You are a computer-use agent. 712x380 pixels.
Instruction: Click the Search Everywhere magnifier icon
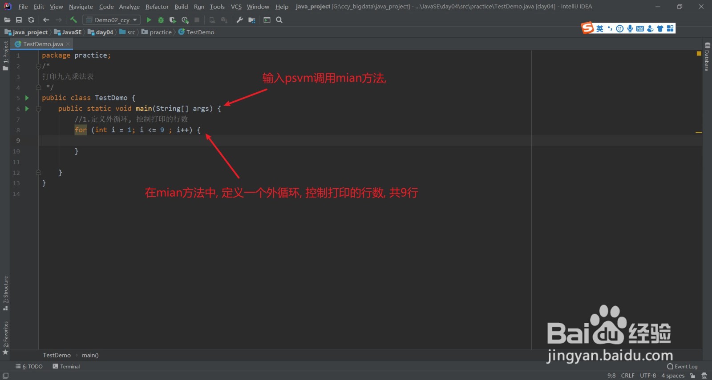point(279,20)
